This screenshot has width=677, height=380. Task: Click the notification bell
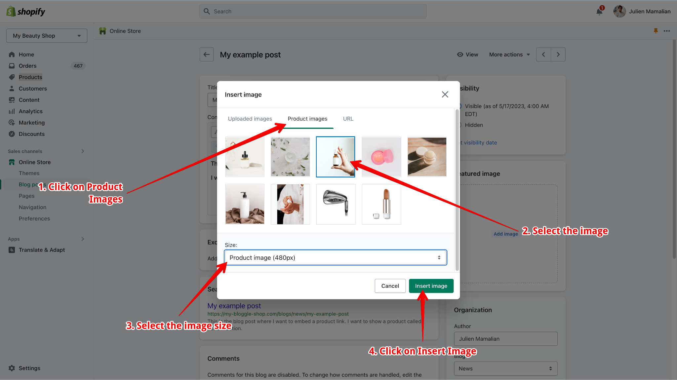599,11
